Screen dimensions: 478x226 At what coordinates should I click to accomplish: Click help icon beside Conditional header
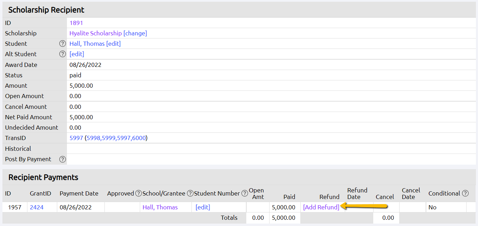pyautogui.click(x=465, y=193)
